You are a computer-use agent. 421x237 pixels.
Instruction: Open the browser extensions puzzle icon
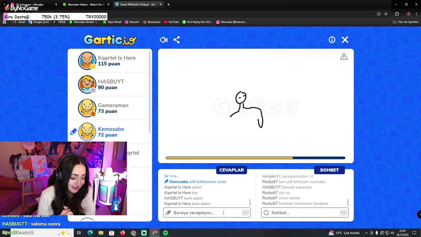(397, 14)
